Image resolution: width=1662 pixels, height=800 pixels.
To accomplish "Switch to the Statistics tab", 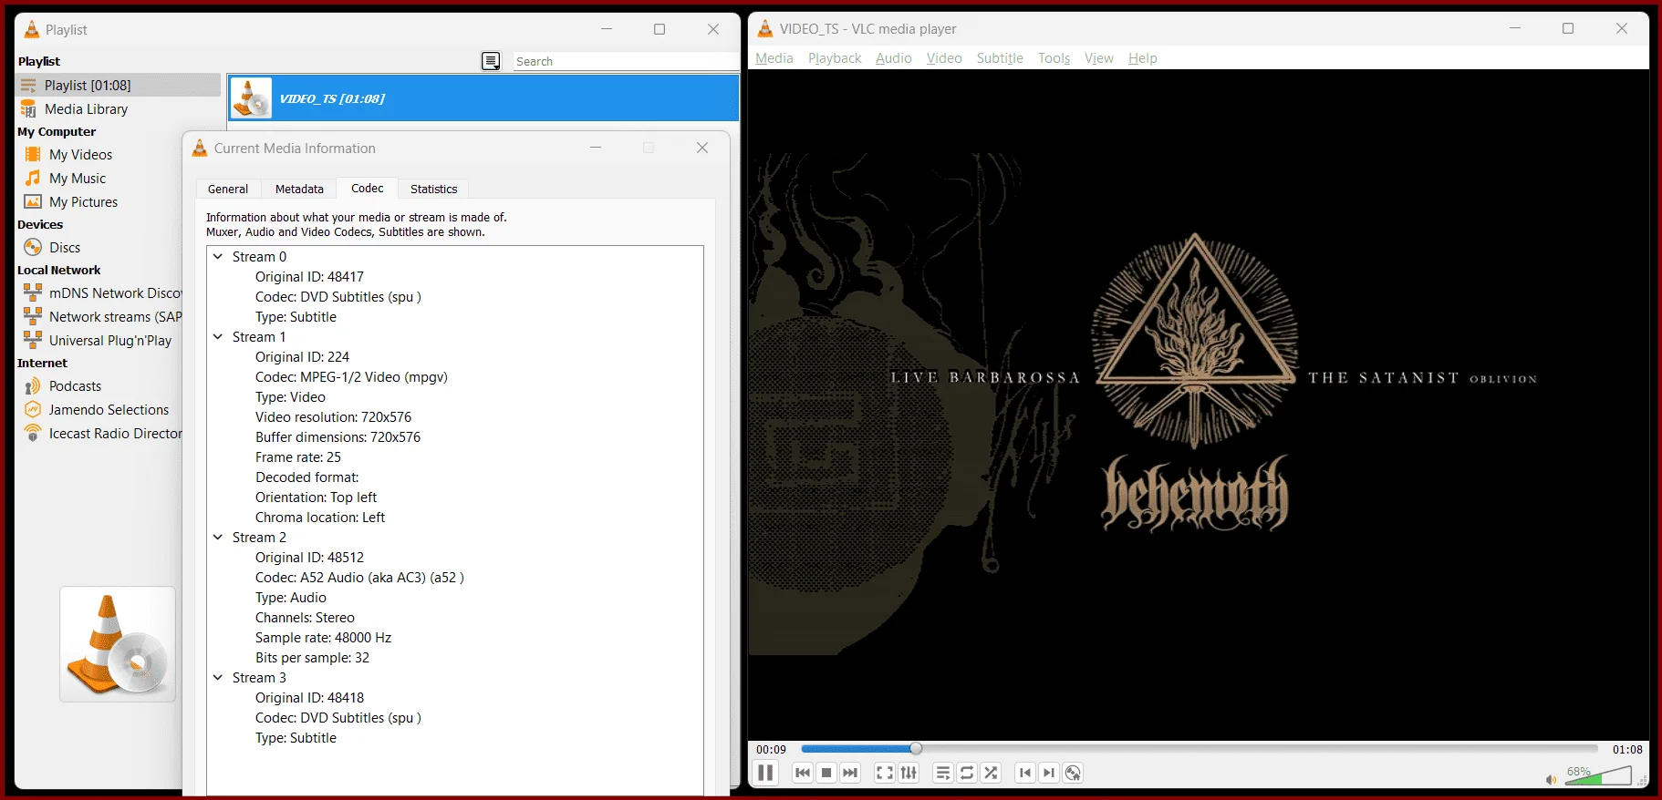I will [433, 189].
